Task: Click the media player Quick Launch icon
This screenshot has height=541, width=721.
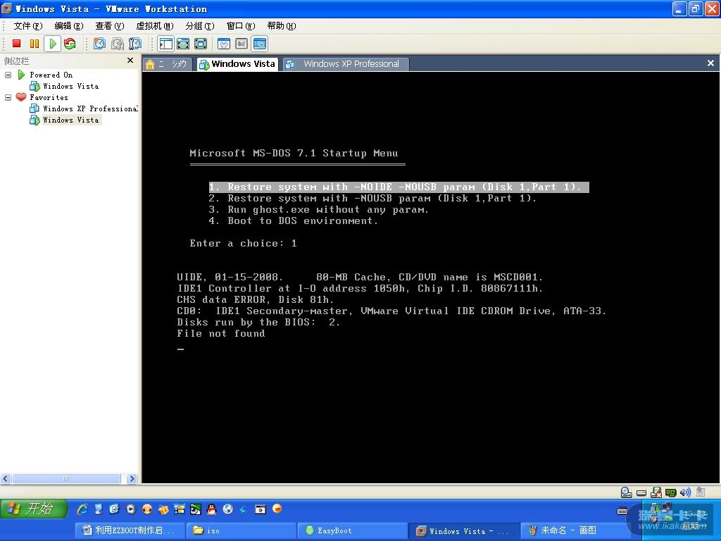Action: [131, 509]
